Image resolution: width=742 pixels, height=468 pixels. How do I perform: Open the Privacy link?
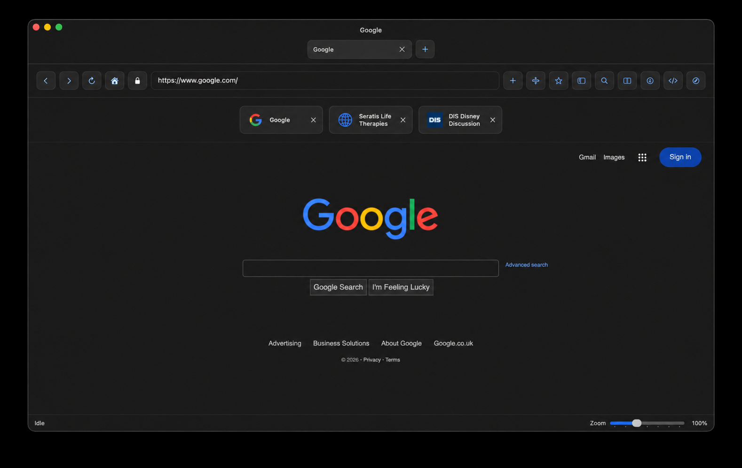(x=372, y=360)
